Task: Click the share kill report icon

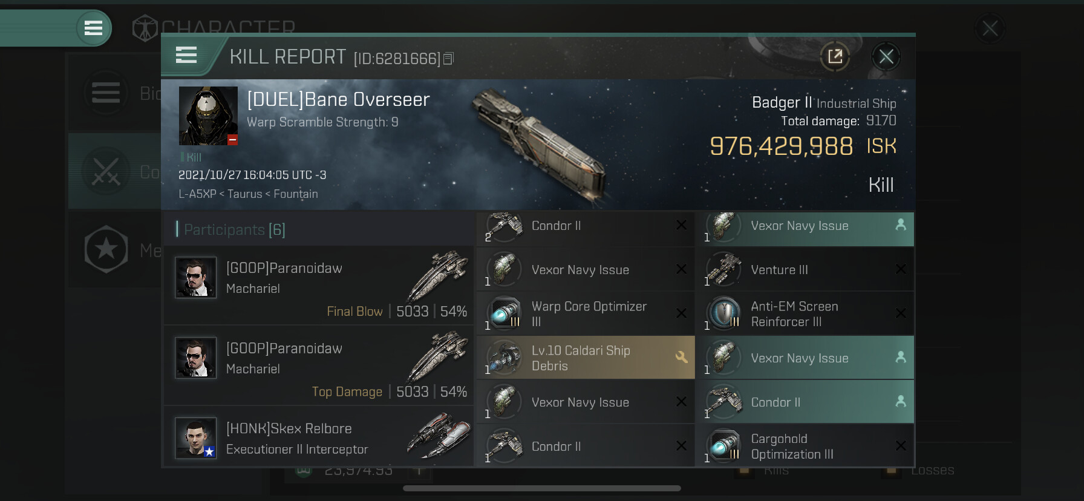Action: (835, 57)
